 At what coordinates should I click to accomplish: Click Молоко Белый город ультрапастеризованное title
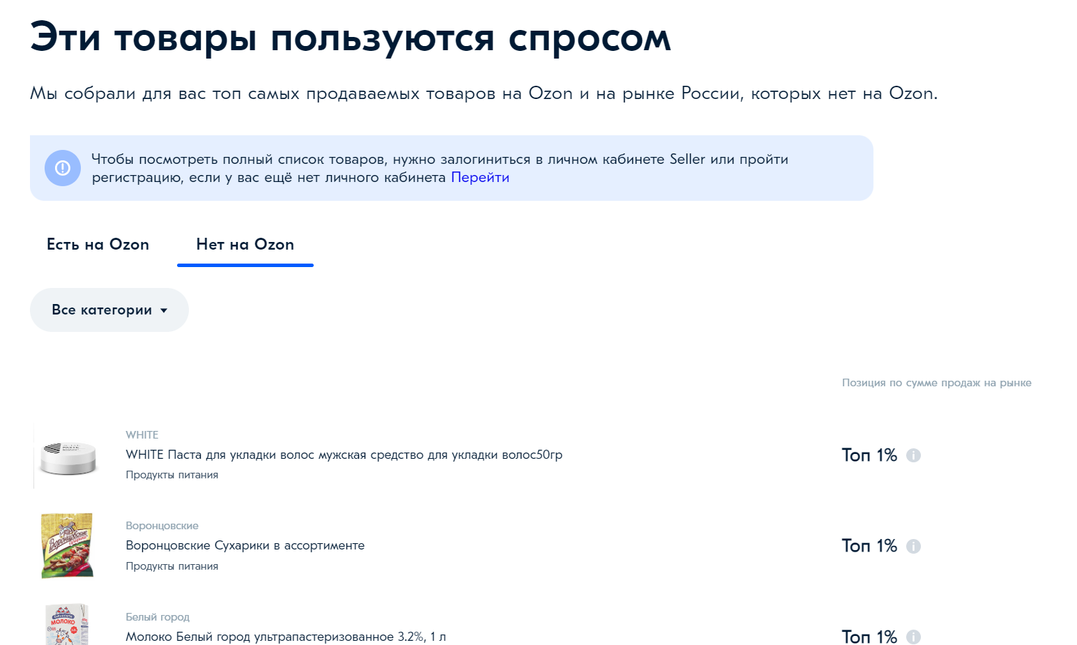click(286, 637)
